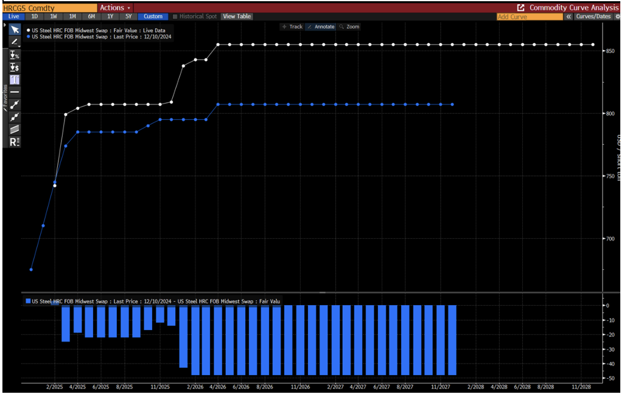Viewport: 627px width, 397px height.
Task: Switch to the 1Y tab
Action: coord(110,16)
